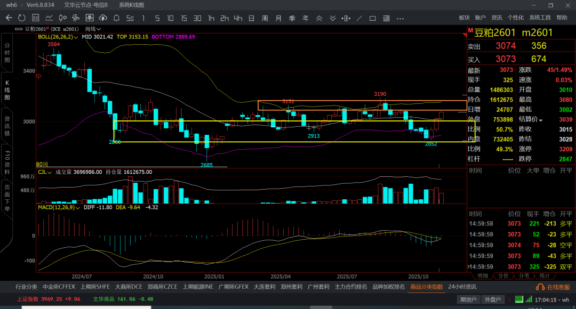This screenshot has width=576, height=309.
Task: Open the quote list view icon
Action: pos(35,18)
